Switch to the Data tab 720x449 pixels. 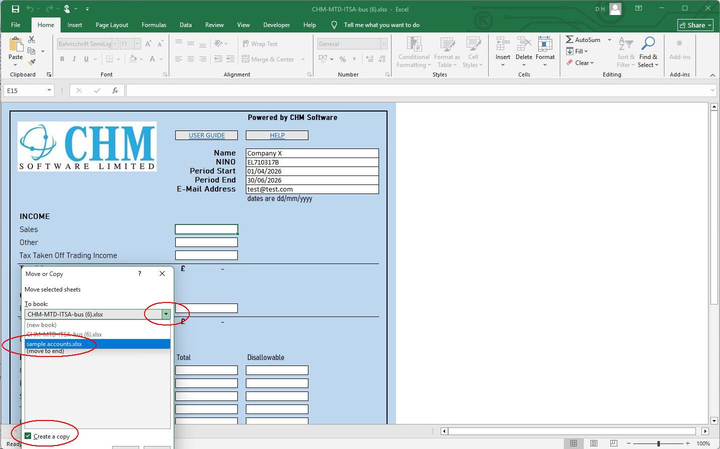click(x=186, y=25)
